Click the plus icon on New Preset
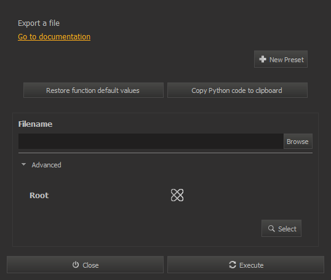 [x=263, y=59]
